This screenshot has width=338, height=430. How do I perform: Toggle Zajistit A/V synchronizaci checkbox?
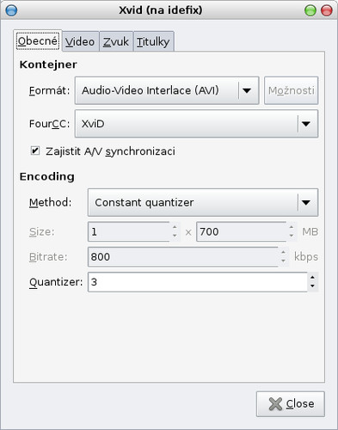pyautogui.click(x=35, y=150)
